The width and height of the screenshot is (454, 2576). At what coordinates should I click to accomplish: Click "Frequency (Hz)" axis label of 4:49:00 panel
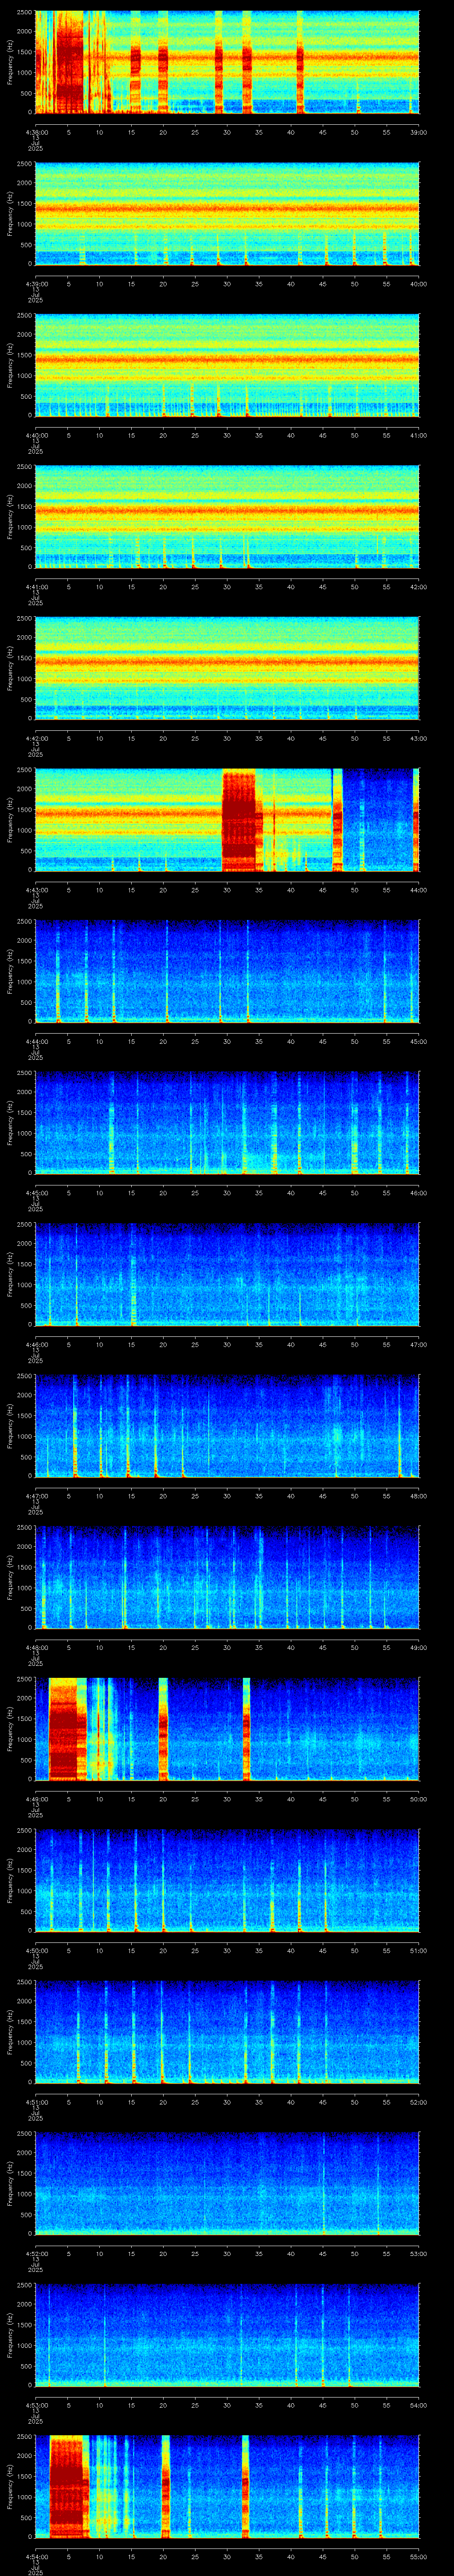click(x=10, y=1729)
